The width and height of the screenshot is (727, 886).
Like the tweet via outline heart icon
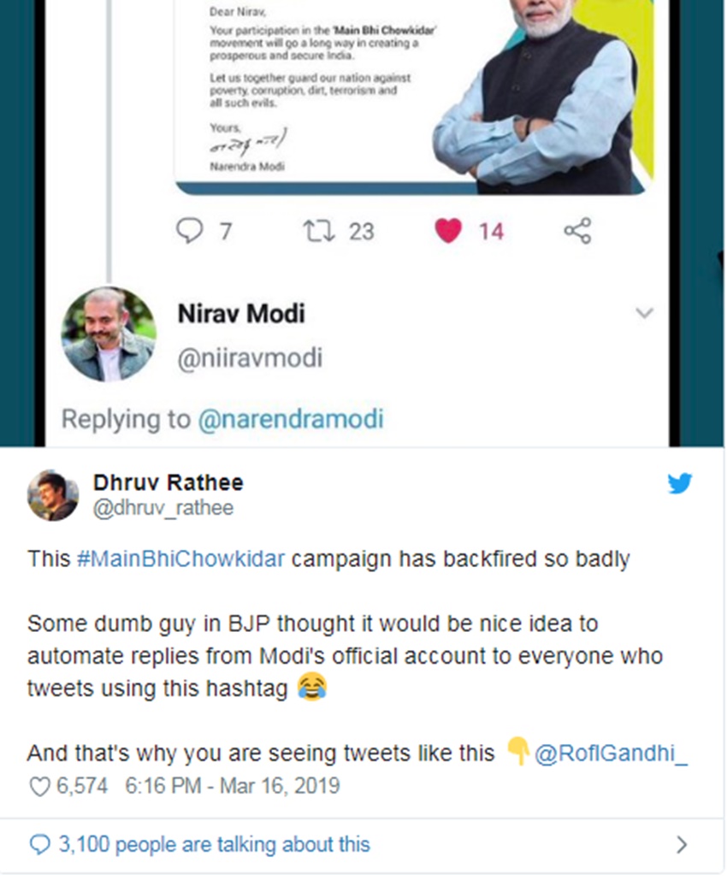pyautogui.click(x=39, y=786)
